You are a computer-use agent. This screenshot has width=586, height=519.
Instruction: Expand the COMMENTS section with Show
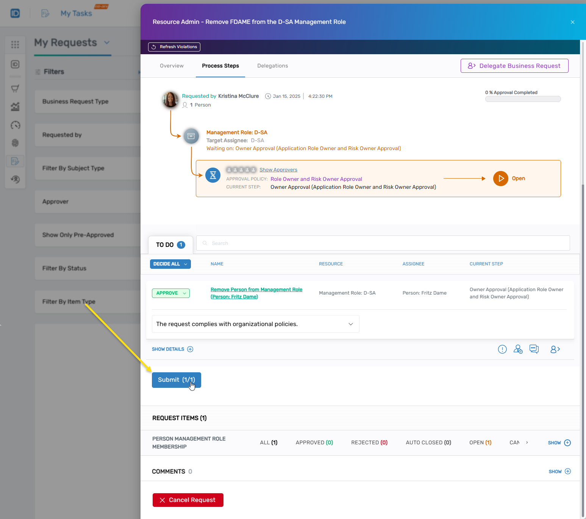[x=559, y=471]
